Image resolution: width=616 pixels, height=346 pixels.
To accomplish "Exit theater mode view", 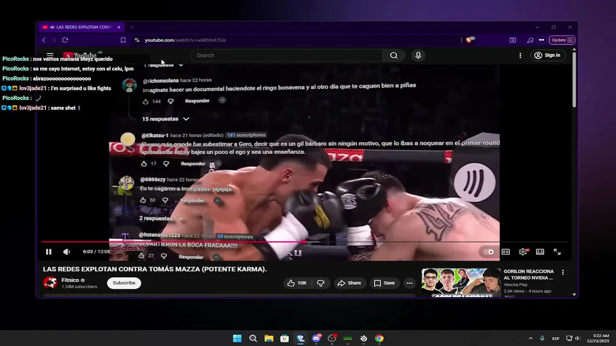I will 540,252.
